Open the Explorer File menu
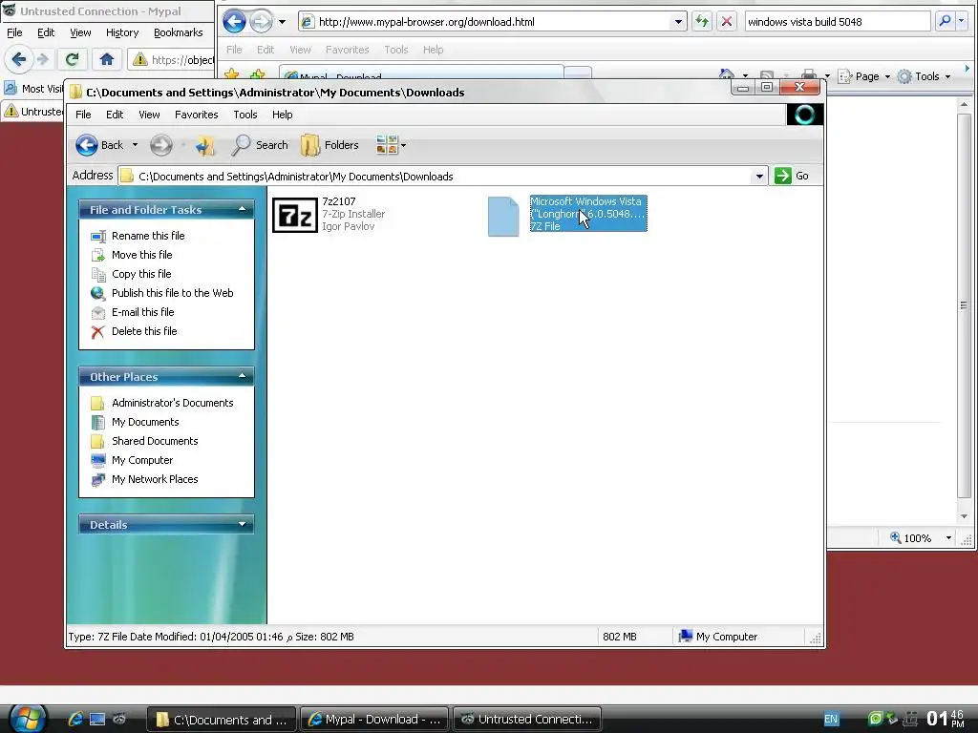The width and height of the screenshot is (978, 733). point(83,115)
